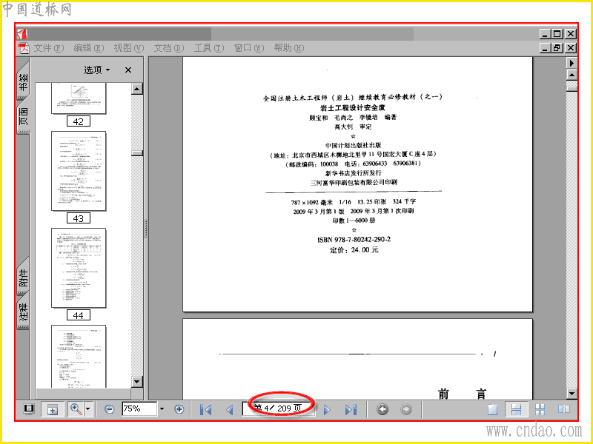Image resolution: width=593 pixels, height=444 pixels.
Task: Switch to the 书签 bookmarks tab
Action: (x=23, y=81)
